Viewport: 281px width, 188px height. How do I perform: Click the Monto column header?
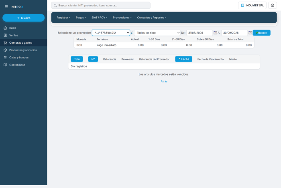pos(233,59)
